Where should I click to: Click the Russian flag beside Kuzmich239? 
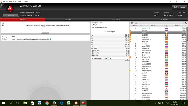tap(167, 28)
